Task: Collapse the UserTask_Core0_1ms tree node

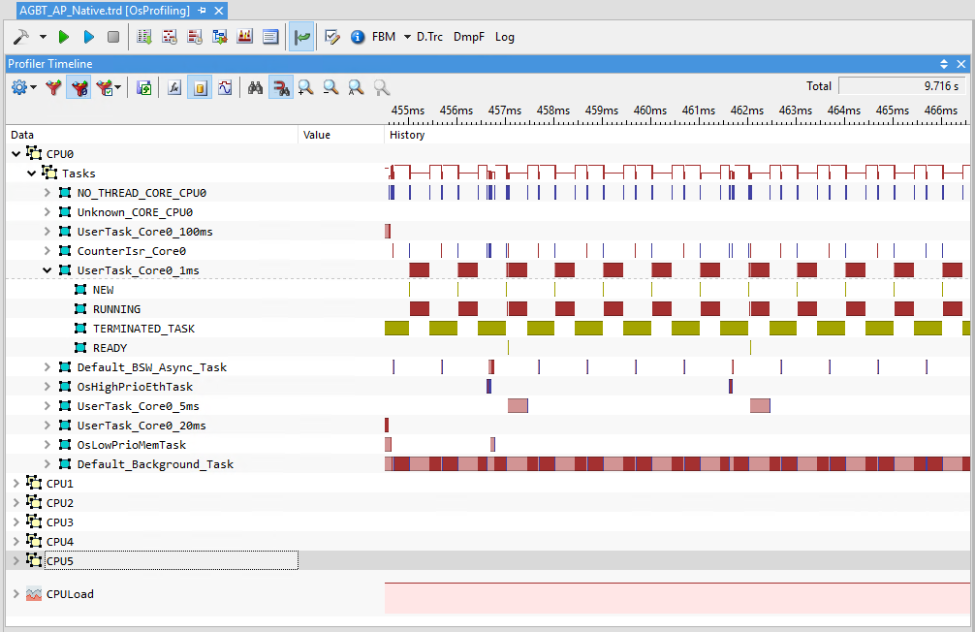Action: pos(47,270)
